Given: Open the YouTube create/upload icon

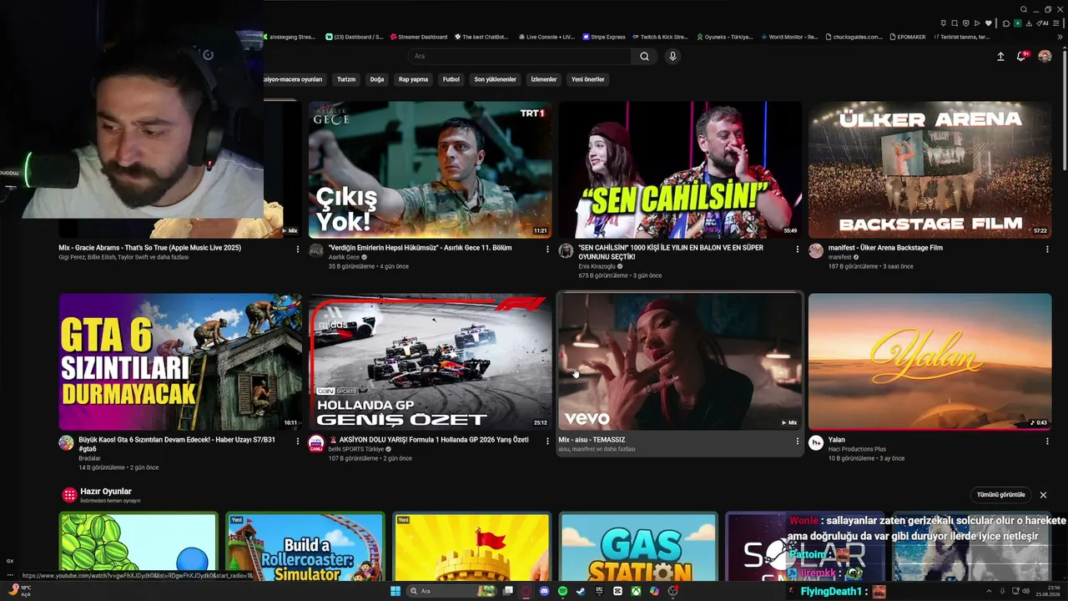Looking at the screenshot, I should [x=1000, y=57].
